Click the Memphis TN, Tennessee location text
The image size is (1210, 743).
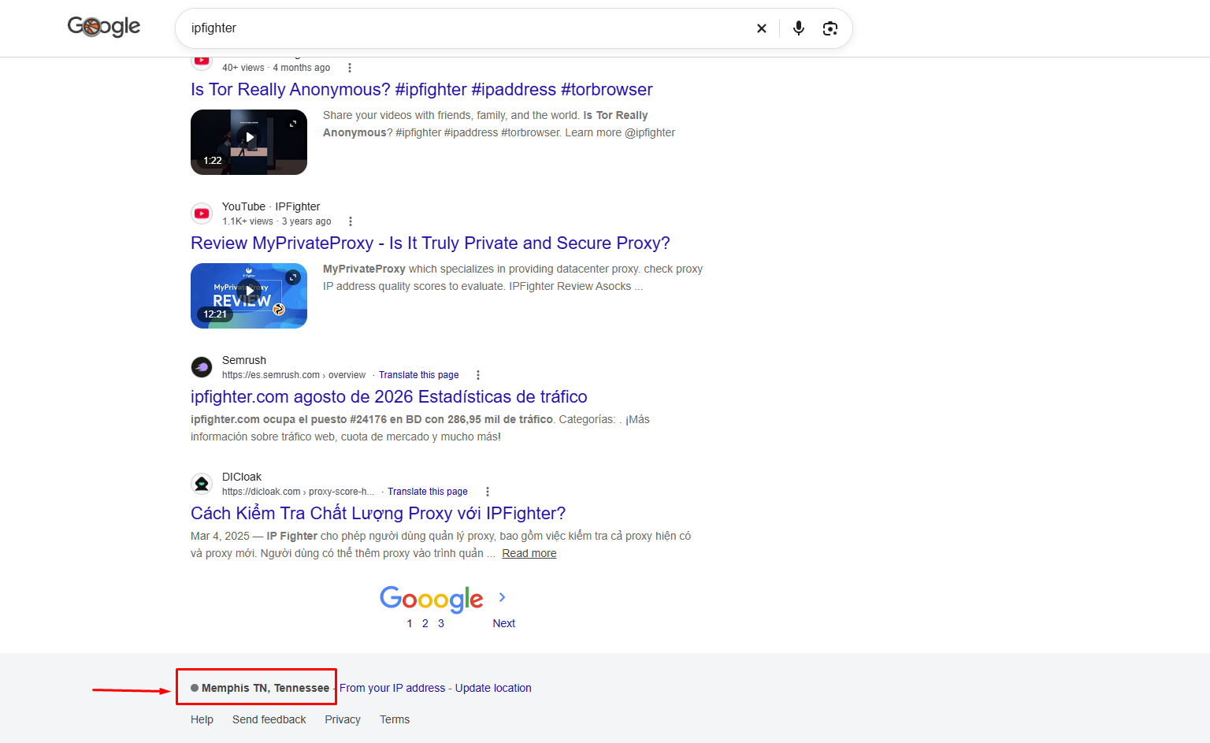click(x=265, y=688)
